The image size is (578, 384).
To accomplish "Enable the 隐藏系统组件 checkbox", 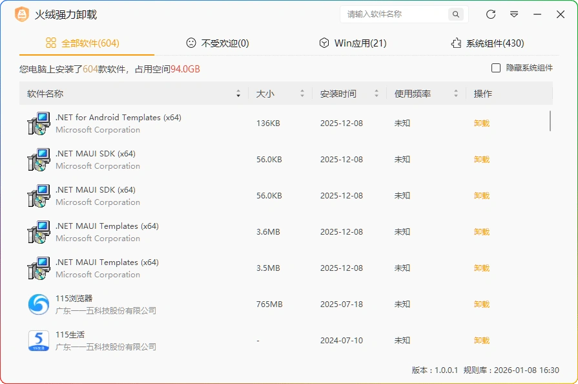I will coord(495,68).
